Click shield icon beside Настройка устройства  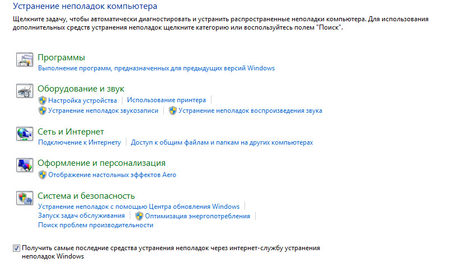click(x=43, y=100)
